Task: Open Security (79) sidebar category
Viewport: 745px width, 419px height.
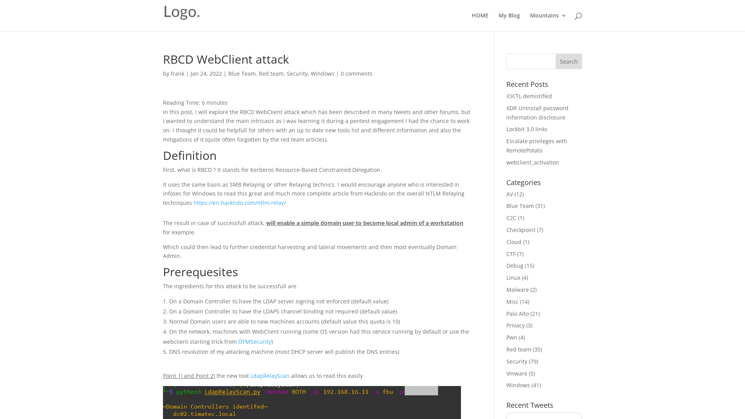Action: (x=517, y=362)
